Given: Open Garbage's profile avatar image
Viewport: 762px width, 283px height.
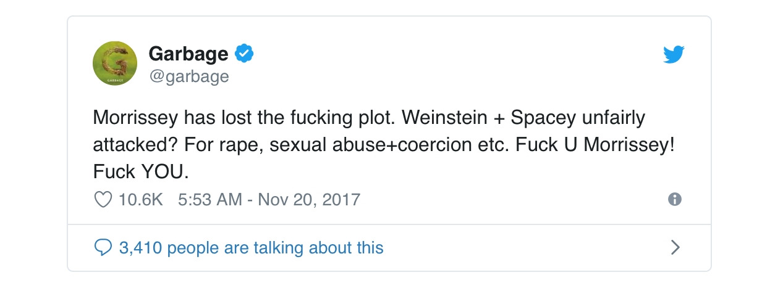Looking at the screenshot, I should coord(114,64).
